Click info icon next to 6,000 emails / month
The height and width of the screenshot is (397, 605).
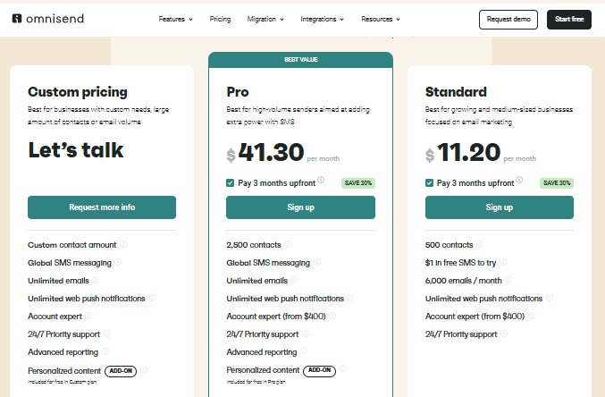point(510,280)
